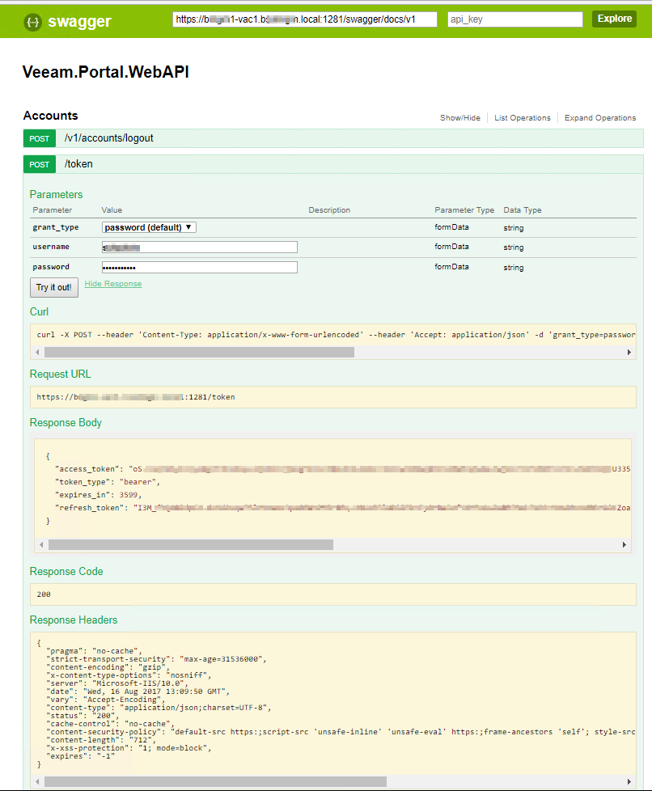Viewport: 652px width, 791px height.
Task: Click the Curl box right scroll arrow
Action: pos(629,352)
